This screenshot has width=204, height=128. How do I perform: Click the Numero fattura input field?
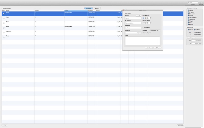133,23
